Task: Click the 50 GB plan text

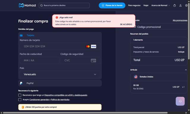Action: 136,85
